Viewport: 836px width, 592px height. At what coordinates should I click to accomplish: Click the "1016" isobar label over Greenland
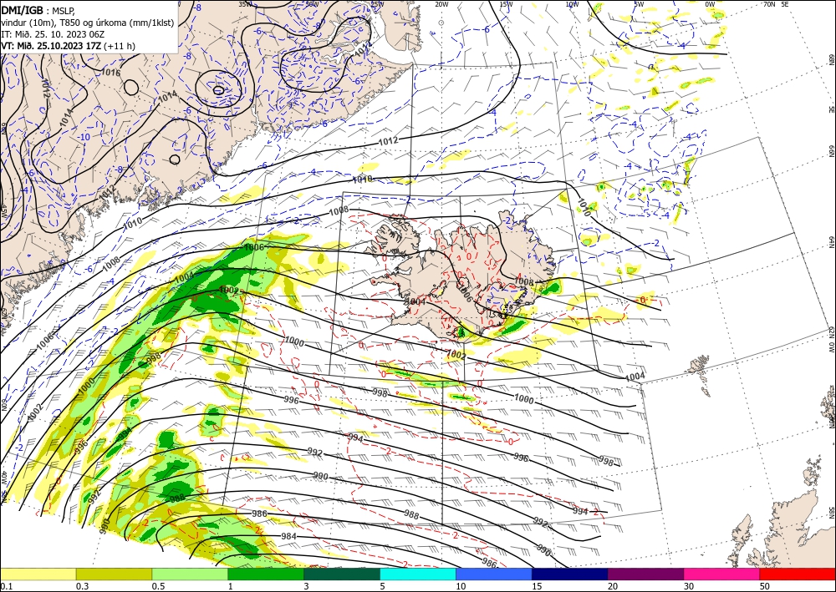111,73
